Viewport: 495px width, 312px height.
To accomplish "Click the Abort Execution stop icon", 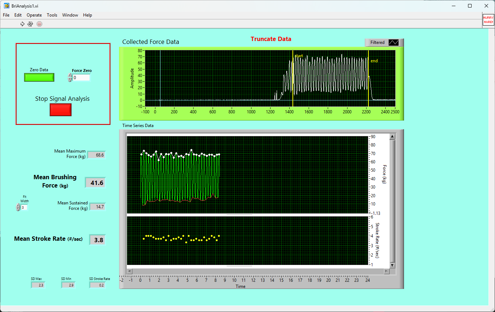I will point(40,24).
